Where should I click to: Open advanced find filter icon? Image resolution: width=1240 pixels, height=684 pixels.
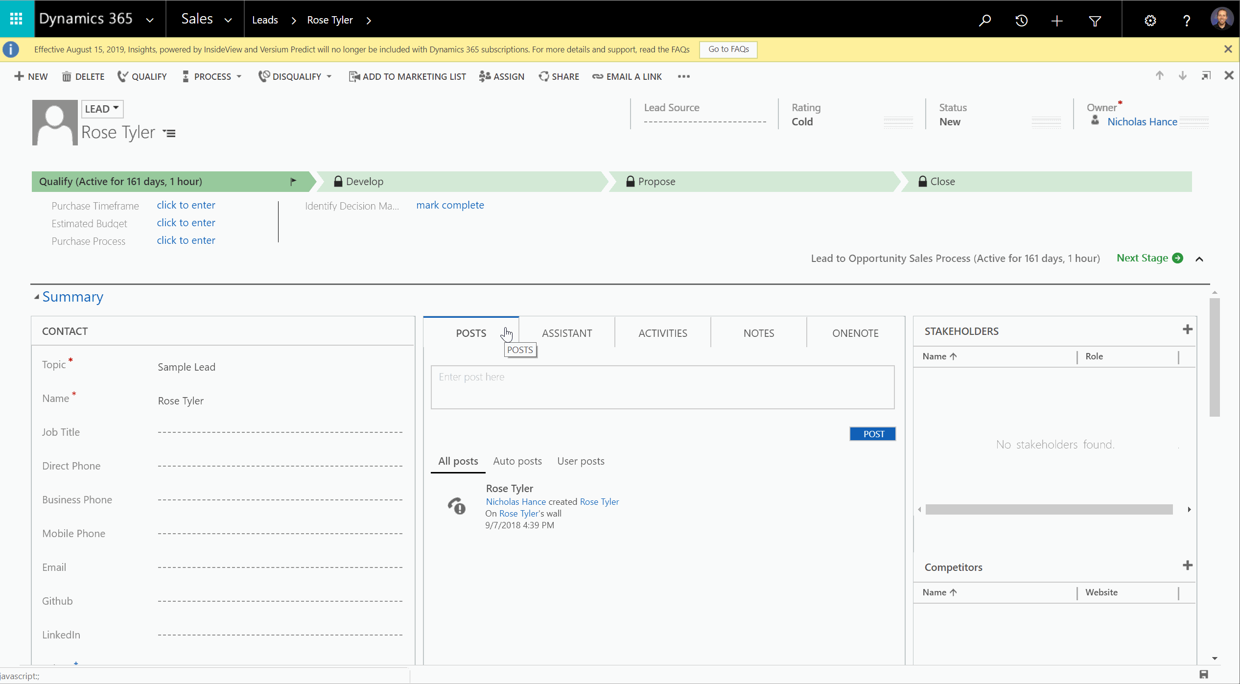tap(1095, 20)
